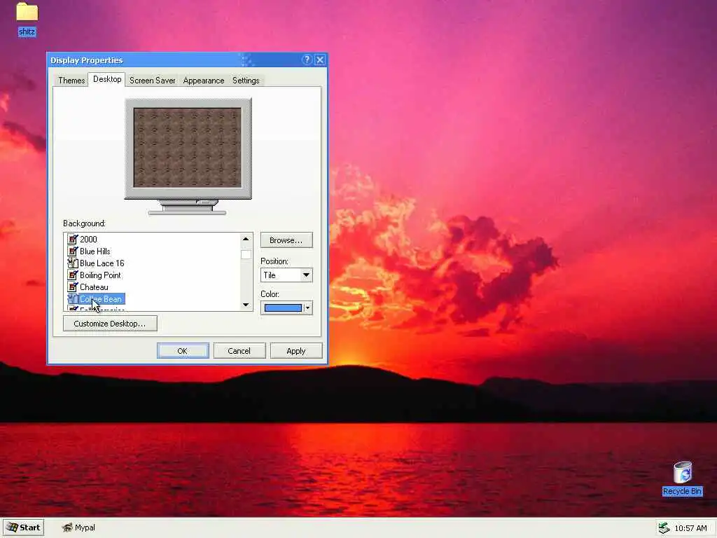Image resolution: width=717 pixels, height=538 pixels.
Task: Switch to the Settings tab
Action: click(246, 81)
